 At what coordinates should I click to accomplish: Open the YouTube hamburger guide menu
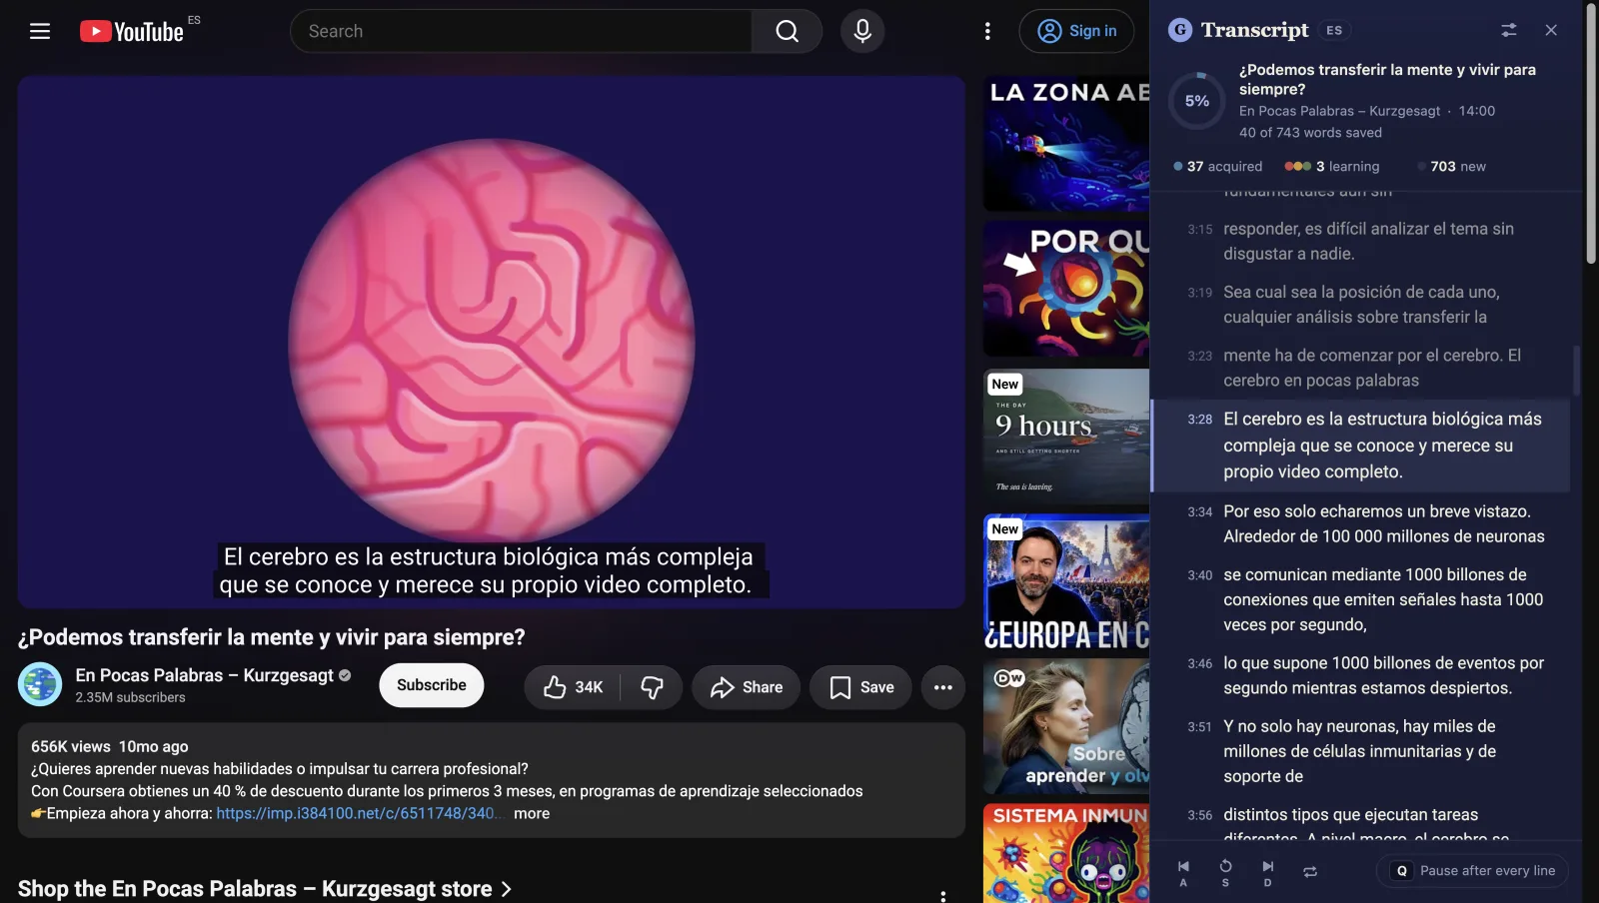point(40,31)
